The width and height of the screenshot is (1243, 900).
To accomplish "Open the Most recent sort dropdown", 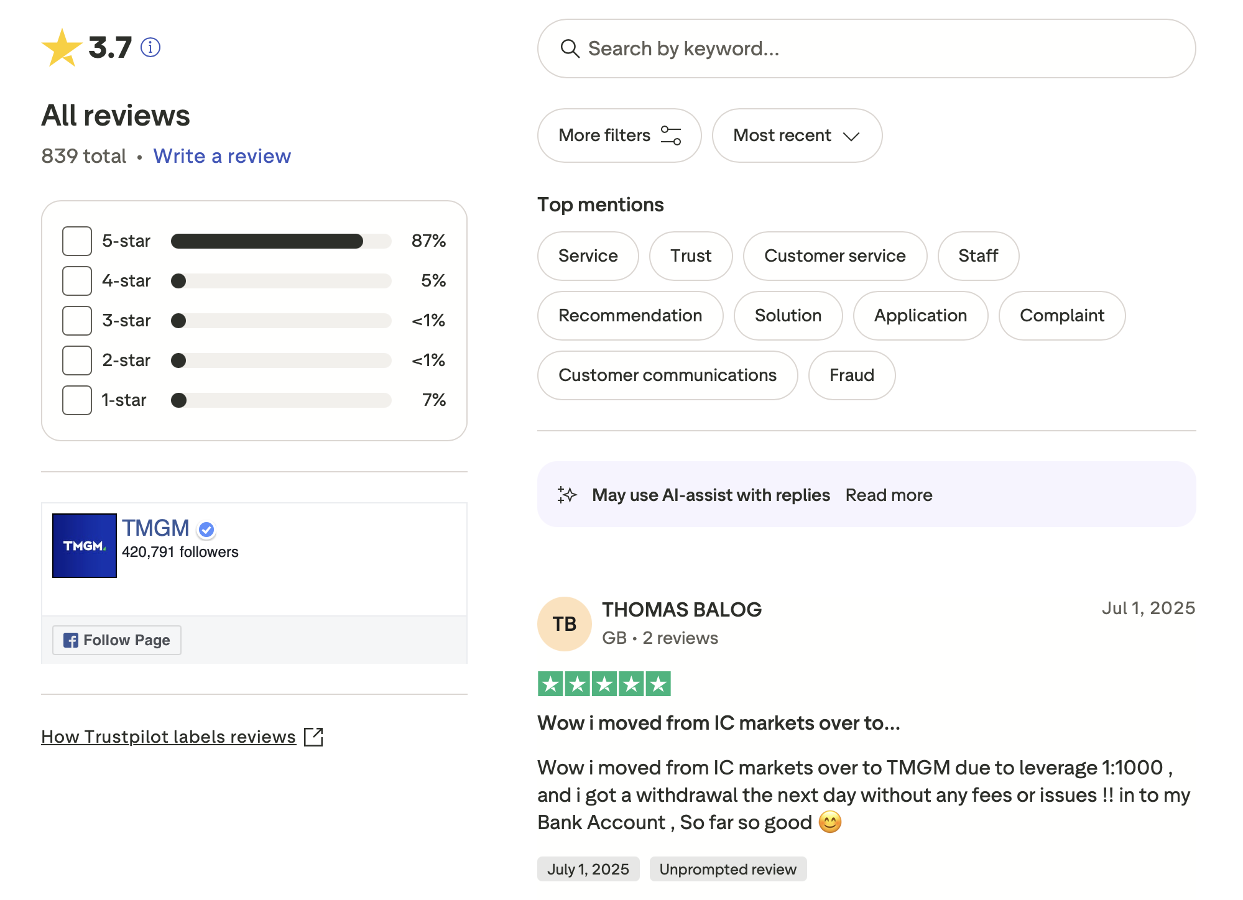I will (x=797, y=135).
